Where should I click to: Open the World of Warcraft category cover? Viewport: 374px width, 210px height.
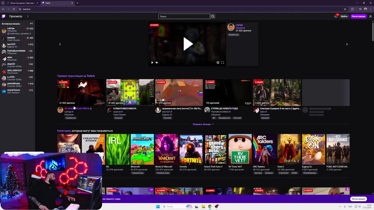[167, 149]
